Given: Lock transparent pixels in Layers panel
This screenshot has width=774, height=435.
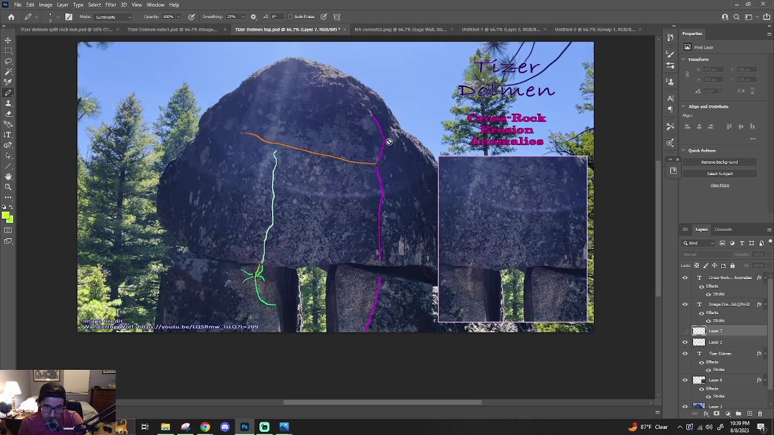Looking at the screenshot, I should (x=697, y=265).
